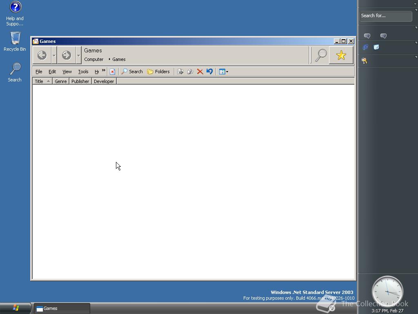Click the Search toolbar button
The image size is (418, 314).
[132, 72]
